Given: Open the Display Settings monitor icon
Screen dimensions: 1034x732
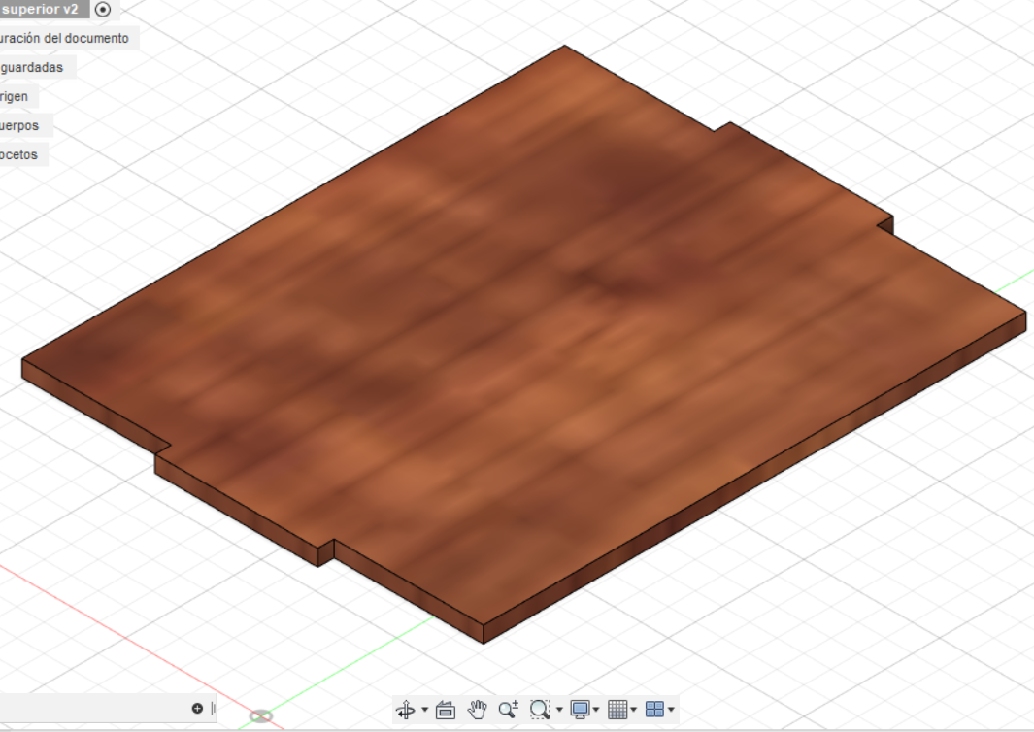Looking at the screenshot, I should click(x=580, y=710).
